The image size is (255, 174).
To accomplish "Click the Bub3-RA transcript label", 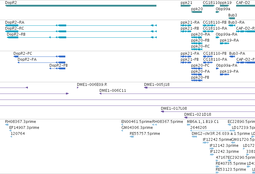I will [236, 22].
